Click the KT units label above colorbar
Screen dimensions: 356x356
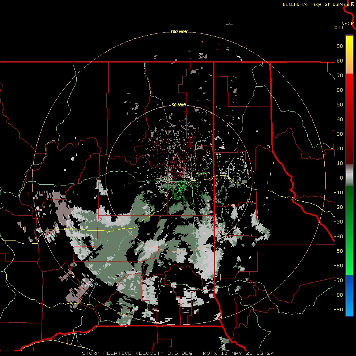[338, 27]
